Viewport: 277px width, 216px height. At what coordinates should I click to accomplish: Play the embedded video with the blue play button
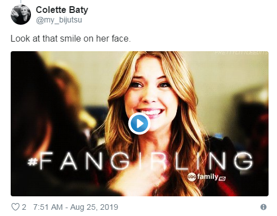[x=139, y=124]
